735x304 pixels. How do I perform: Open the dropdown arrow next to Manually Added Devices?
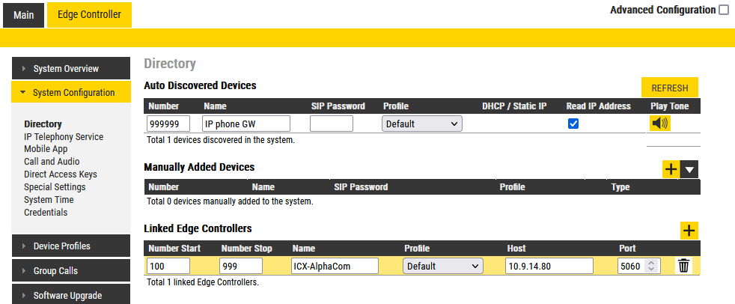pos(690,169)
